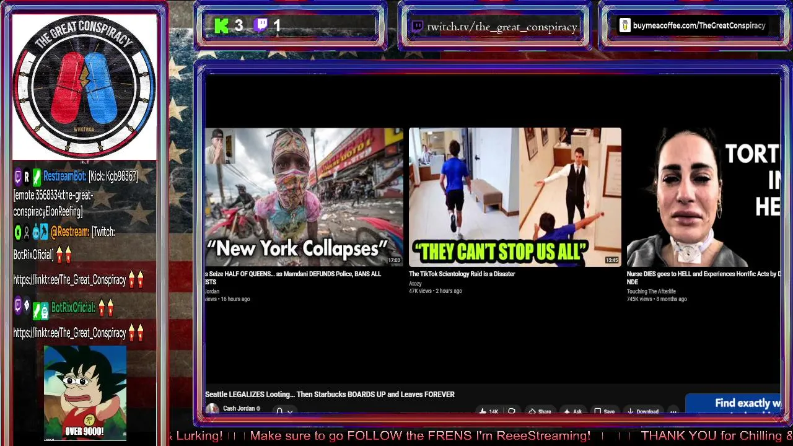Open buymeacoffee.com/TheGreatConspiracy link

pos(699,25)
